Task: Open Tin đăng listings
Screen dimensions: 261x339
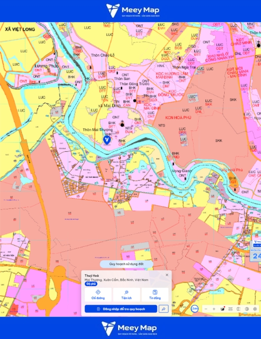Action: coord(155,295)
